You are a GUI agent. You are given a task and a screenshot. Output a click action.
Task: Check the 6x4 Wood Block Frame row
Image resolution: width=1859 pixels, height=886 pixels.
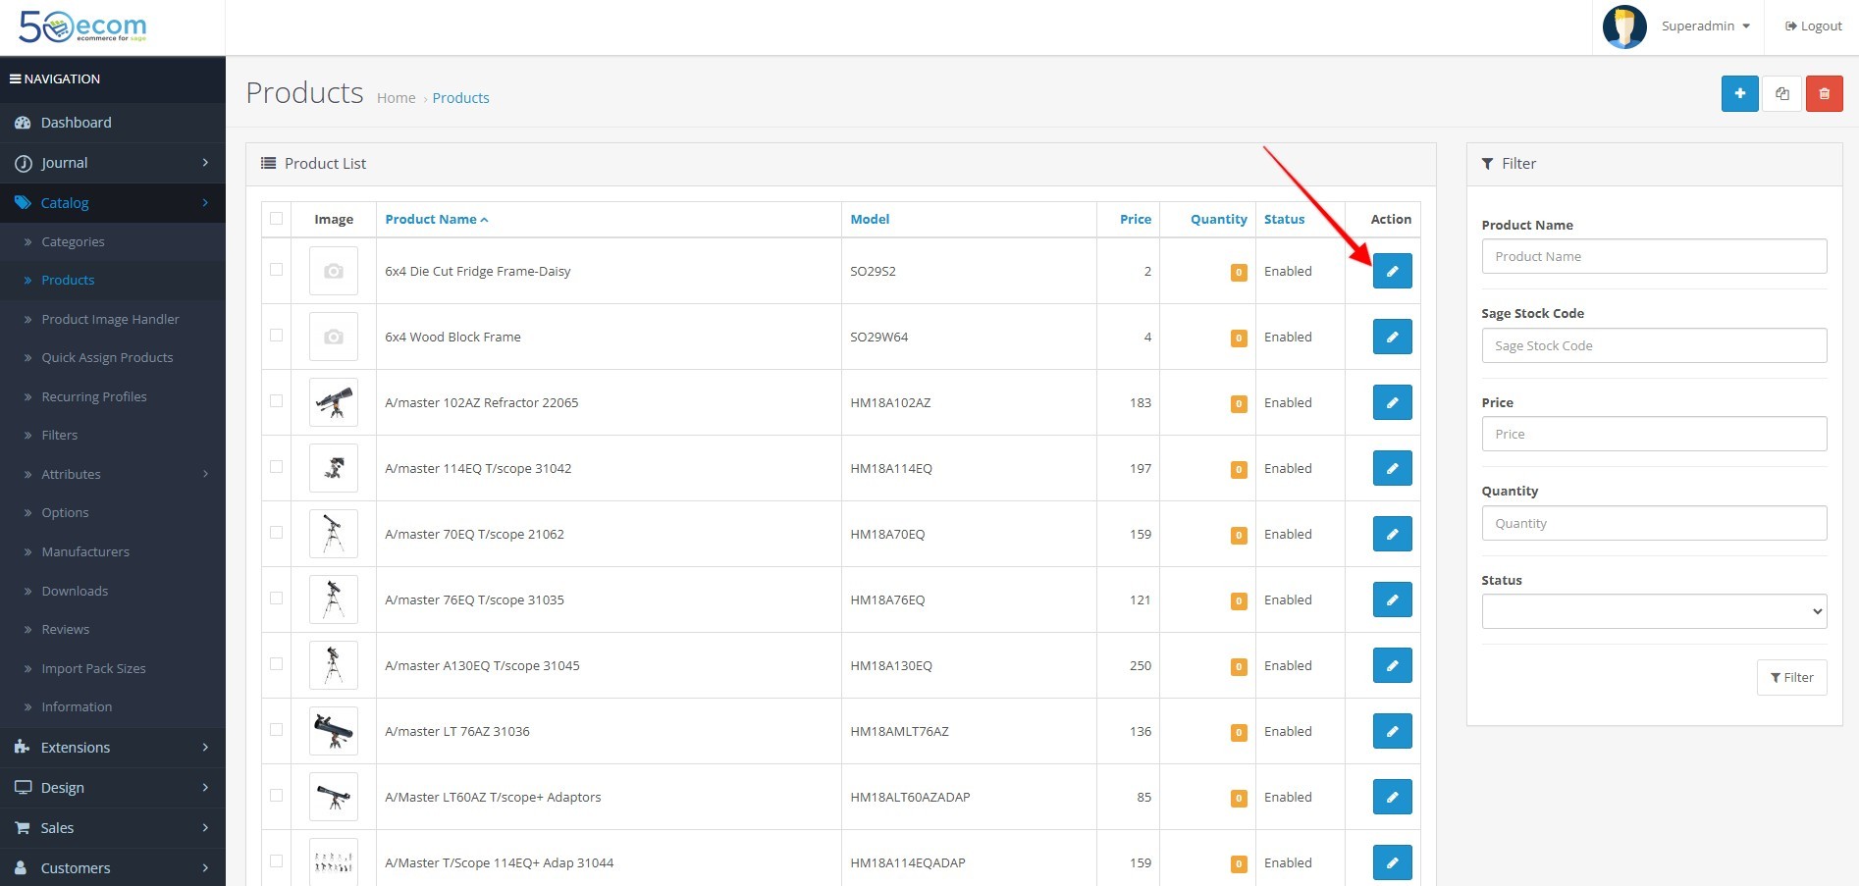(x=276, y=335)
